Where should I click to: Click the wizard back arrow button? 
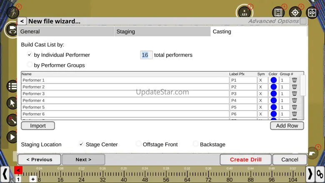pyautogui.click(x=22, y=21)
